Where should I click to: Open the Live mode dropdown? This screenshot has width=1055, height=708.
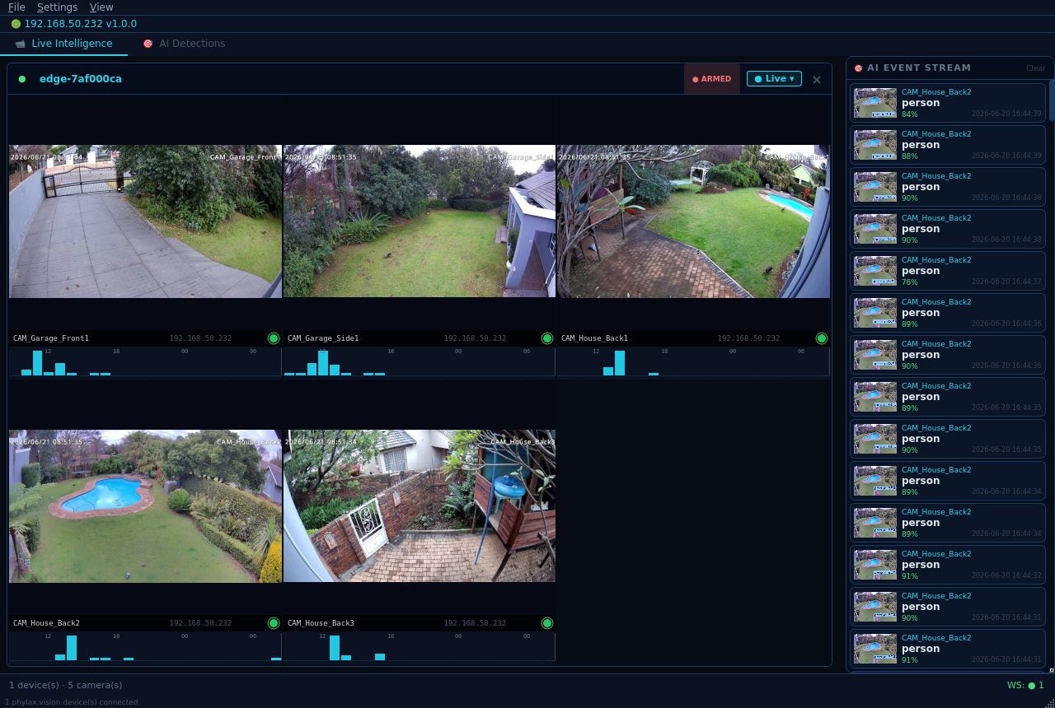click(x=774, y=78)
